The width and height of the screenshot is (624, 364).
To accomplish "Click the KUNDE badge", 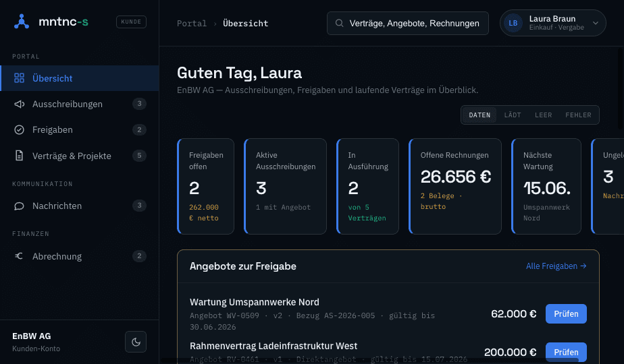I will coord(131,22).
